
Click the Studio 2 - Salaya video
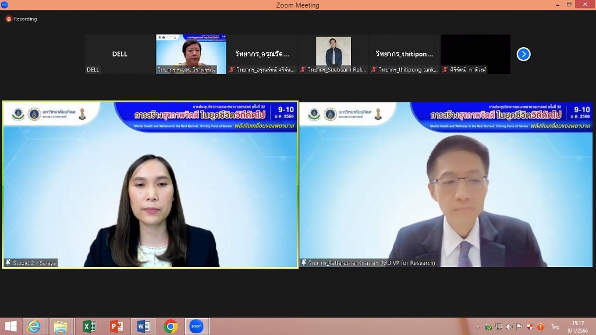point(150,184)
